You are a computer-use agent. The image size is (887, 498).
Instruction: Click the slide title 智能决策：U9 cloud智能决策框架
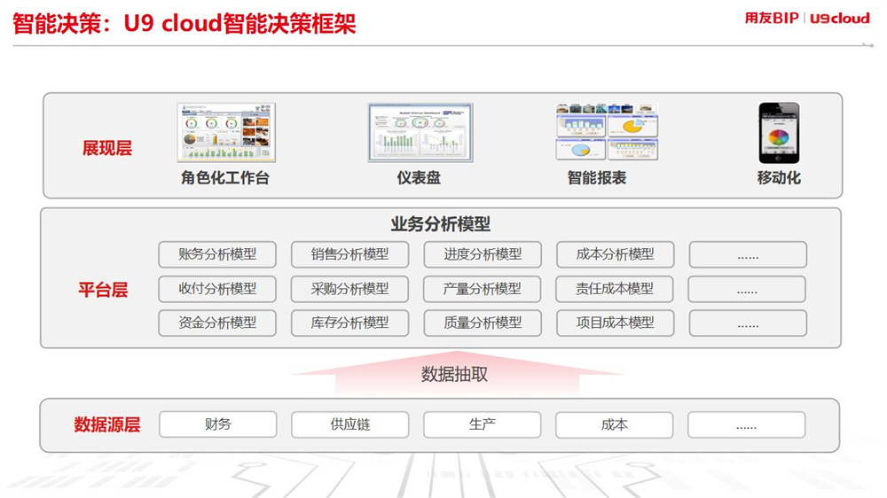(x=184, y=24)
